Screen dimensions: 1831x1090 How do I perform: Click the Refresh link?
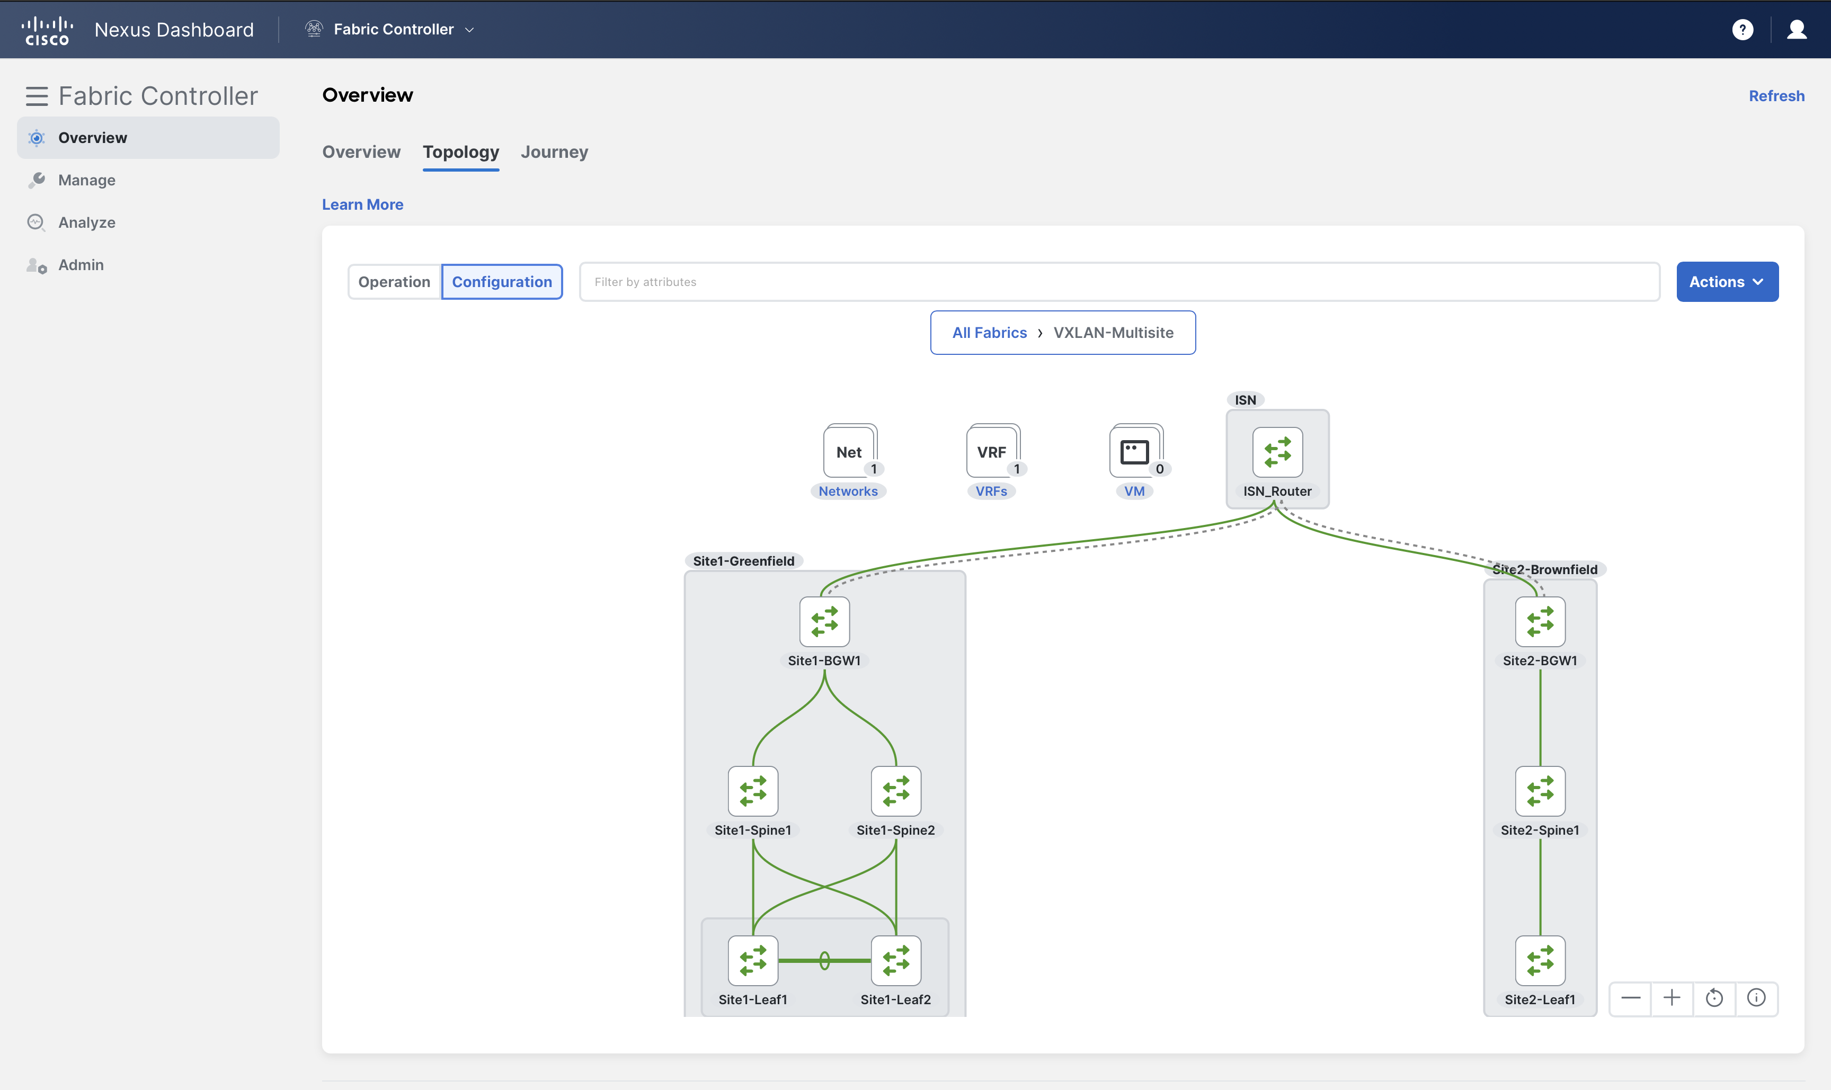[x=1776, y=95]
